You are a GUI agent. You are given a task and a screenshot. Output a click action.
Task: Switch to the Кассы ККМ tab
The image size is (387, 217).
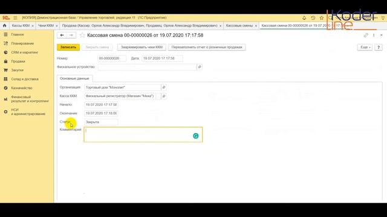pos(21,25)
